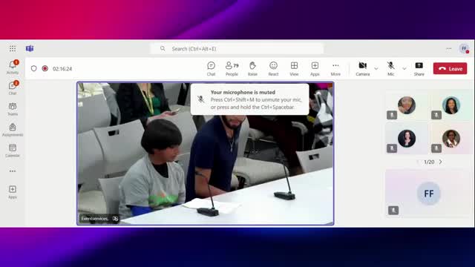
Task: Open the View layout options
Action: click(x=294, y=69)
